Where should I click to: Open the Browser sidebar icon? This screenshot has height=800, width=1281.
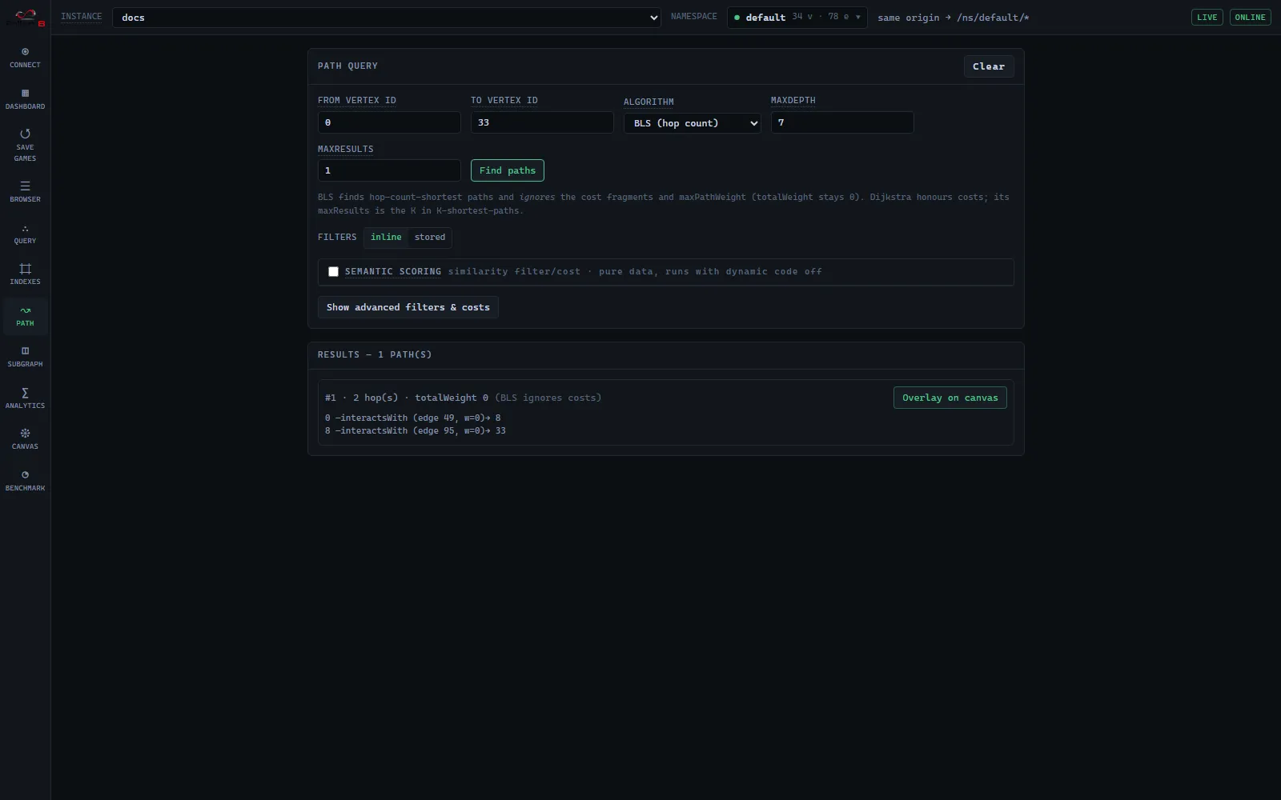tap(25, 192)
